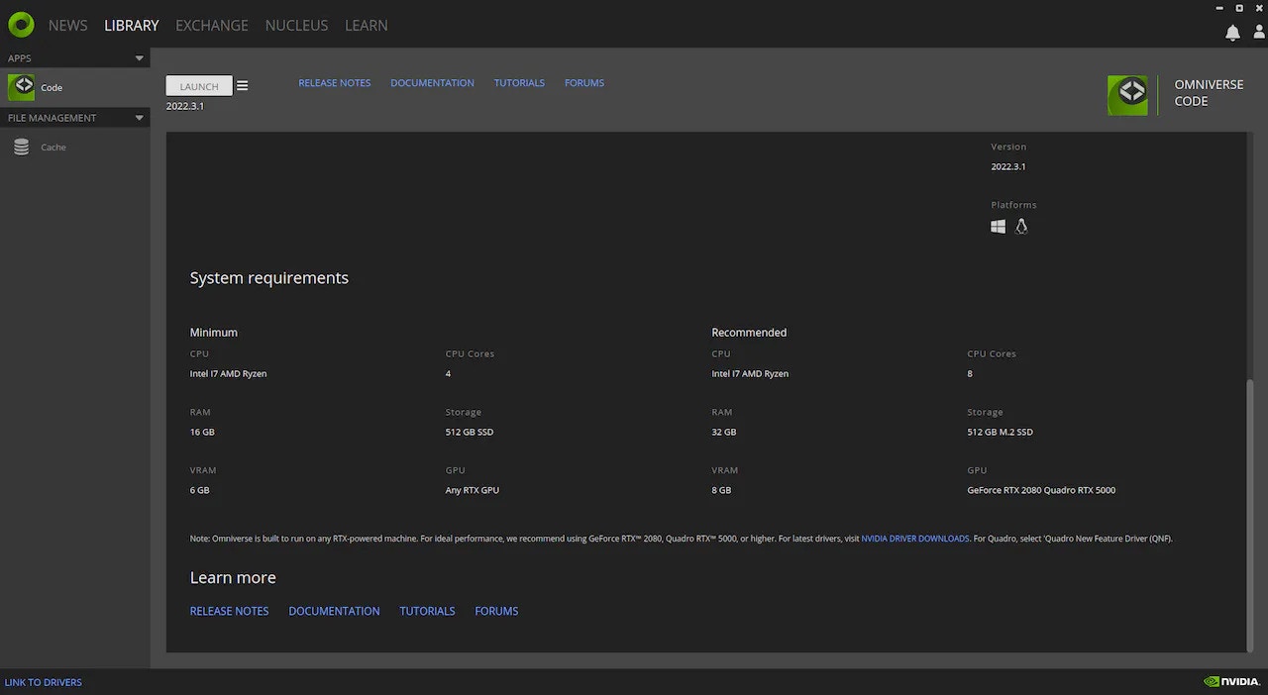Switch to the News tab
The image size is (1268, 695).
[67, 25]
